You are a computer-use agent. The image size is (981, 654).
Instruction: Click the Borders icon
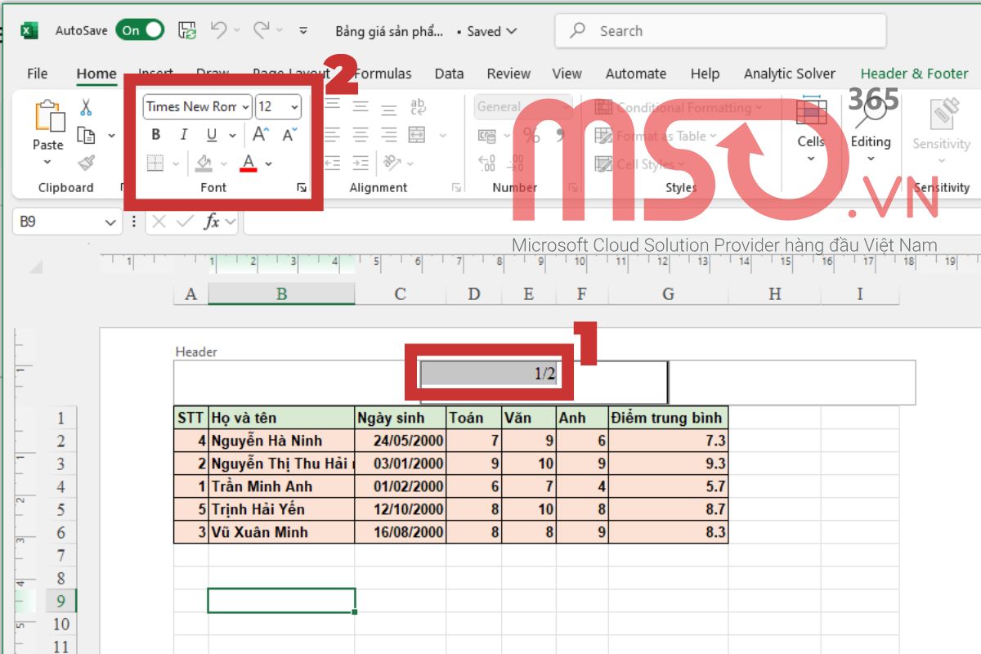155,163
